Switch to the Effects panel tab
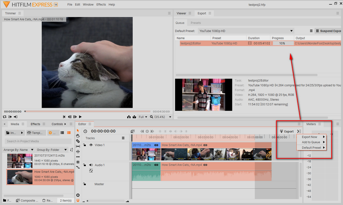 [35, 124]
